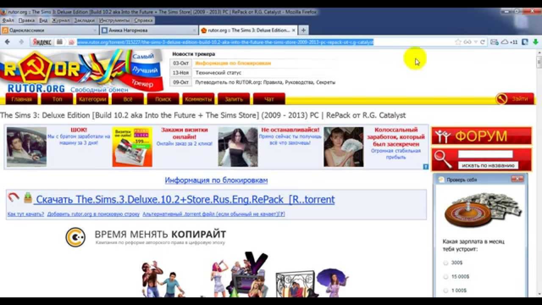Select the 15 000$ salary option
This screenshot has height=305, width=542.
click(x=445, y=277)
